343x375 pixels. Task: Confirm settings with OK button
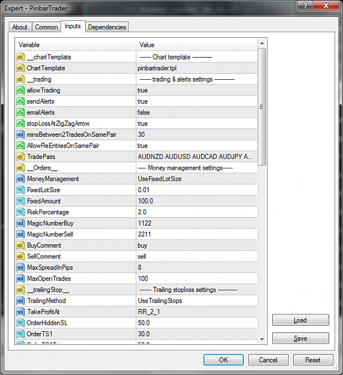[x=223, y=360]
